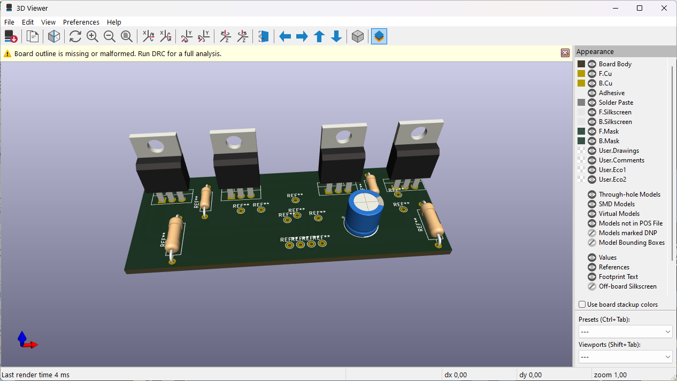Screen dimensions: 677x381
Task: Toggle Adhesive layer visibility eye
Action: pyautogui.click(x=592, y=93)
